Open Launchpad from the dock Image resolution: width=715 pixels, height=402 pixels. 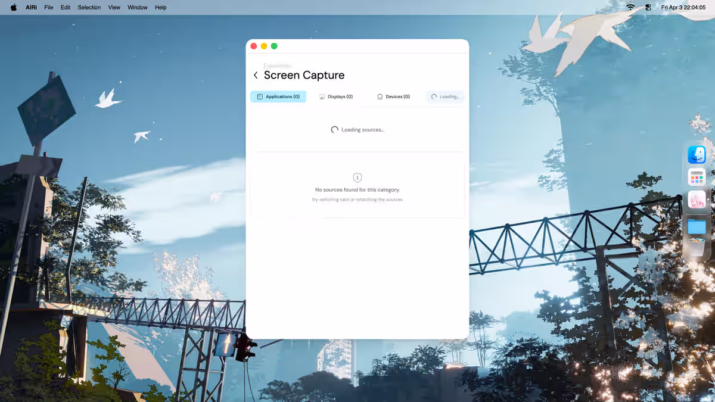pos(697,177)
